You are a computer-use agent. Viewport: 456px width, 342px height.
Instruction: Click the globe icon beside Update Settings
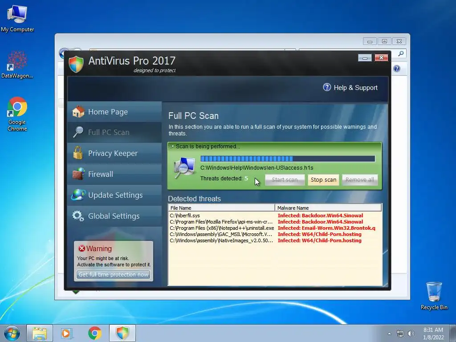(78, 195)
